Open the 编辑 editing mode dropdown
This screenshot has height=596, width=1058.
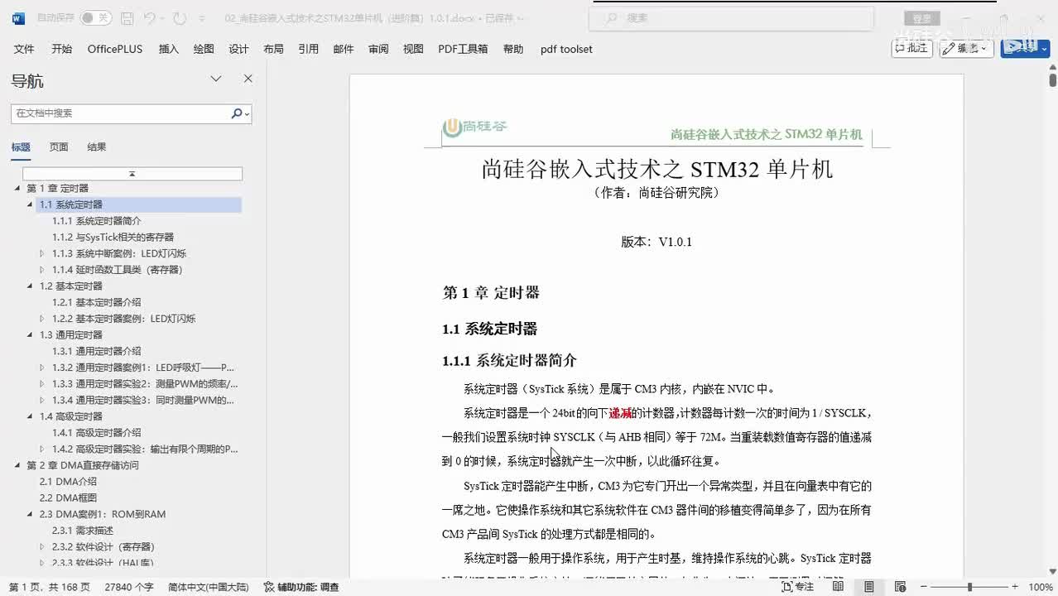966,48
